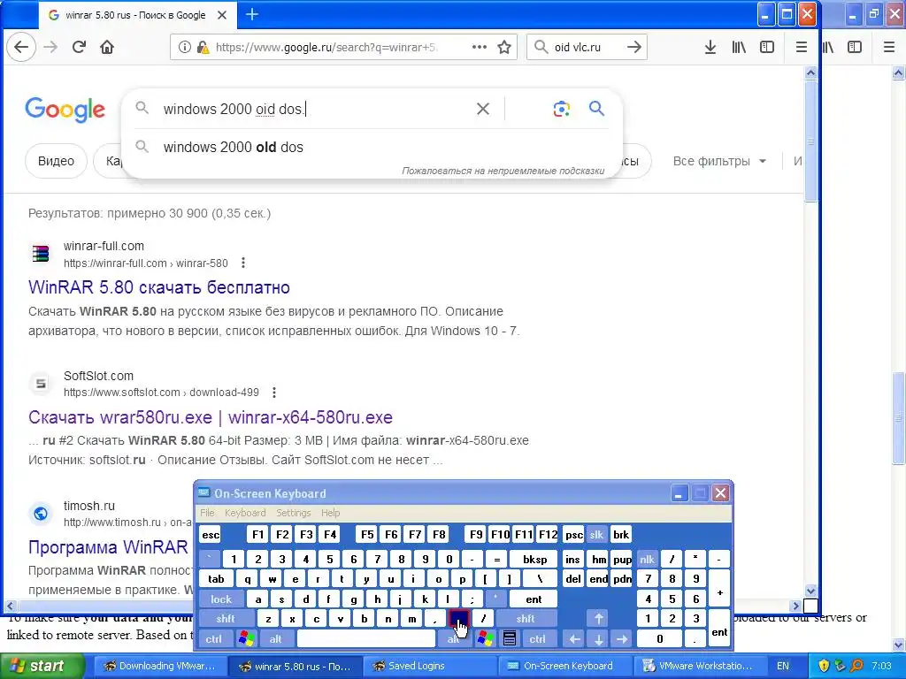Image resolution: width=906 pixels, height=679 pixels.
Task: Submit search with blue magnifier icon
Action: point(596,108)
